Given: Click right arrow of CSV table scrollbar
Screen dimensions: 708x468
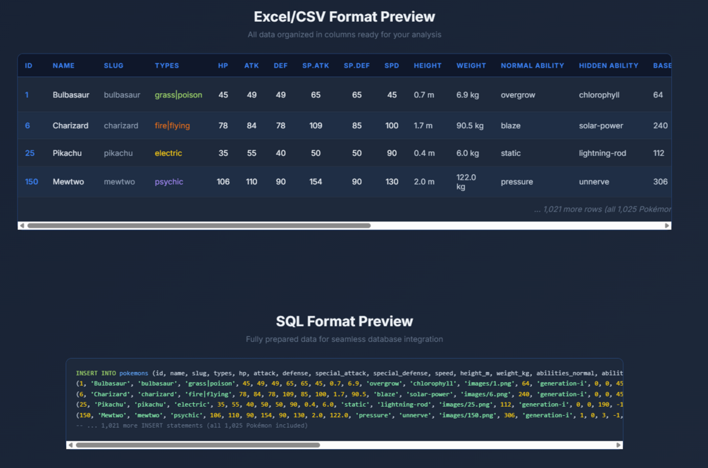Looking at the screenshot, I should pyautogui.click(x=667, y=226).
